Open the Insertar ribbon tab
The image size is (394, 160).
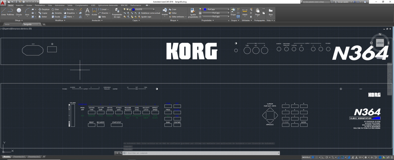tap(20, 6)
